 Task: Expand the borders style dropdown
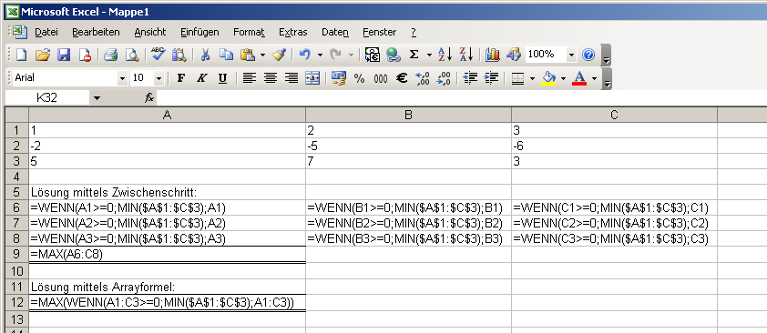click(532, 78)
